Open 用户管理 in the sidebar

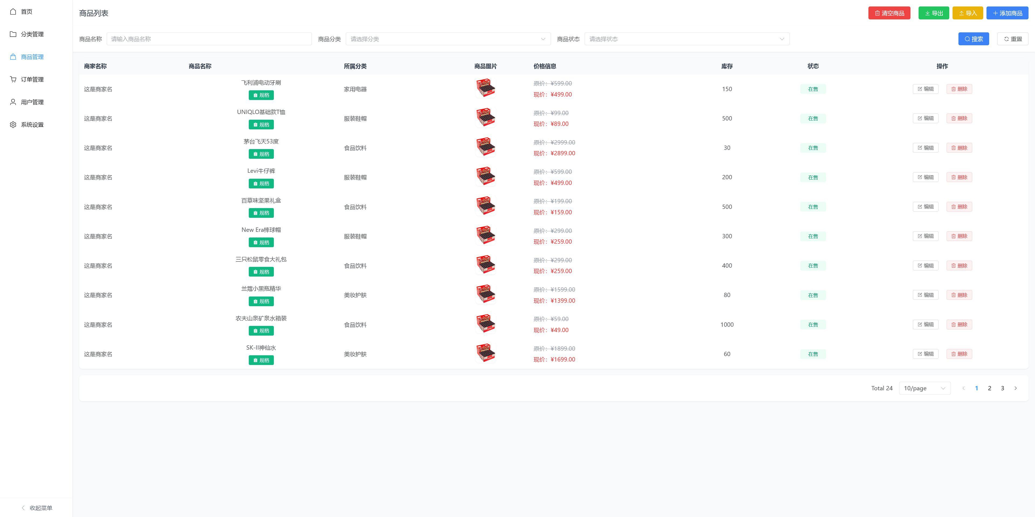(32, 102)
